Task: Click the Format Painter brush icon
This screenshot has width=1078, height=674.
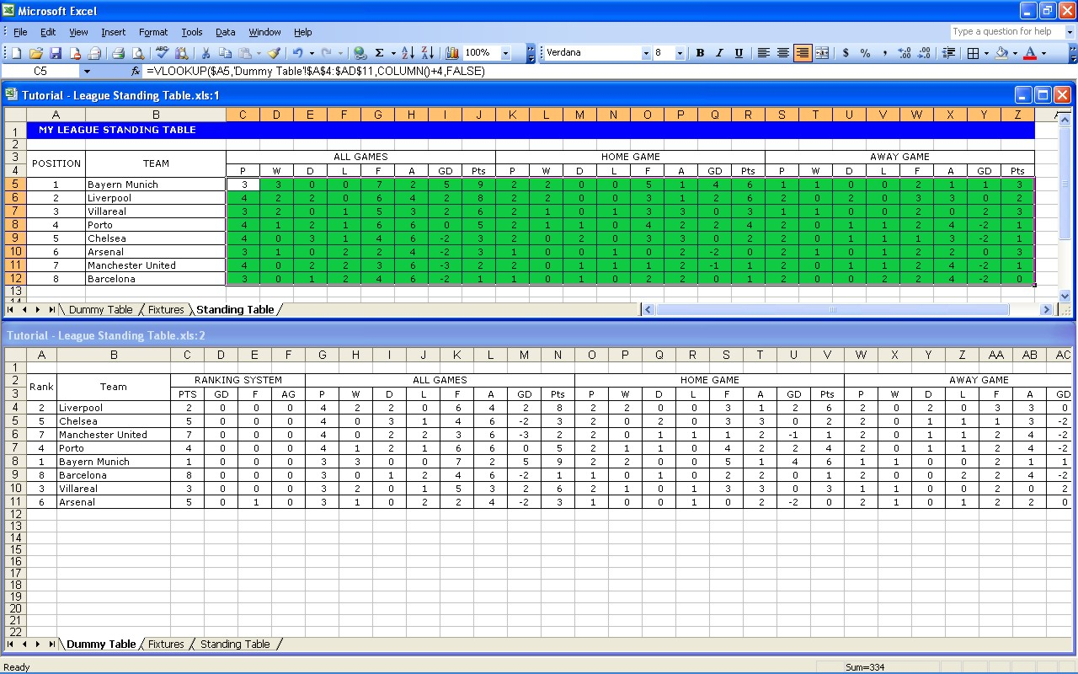Action: coord(274,53)
